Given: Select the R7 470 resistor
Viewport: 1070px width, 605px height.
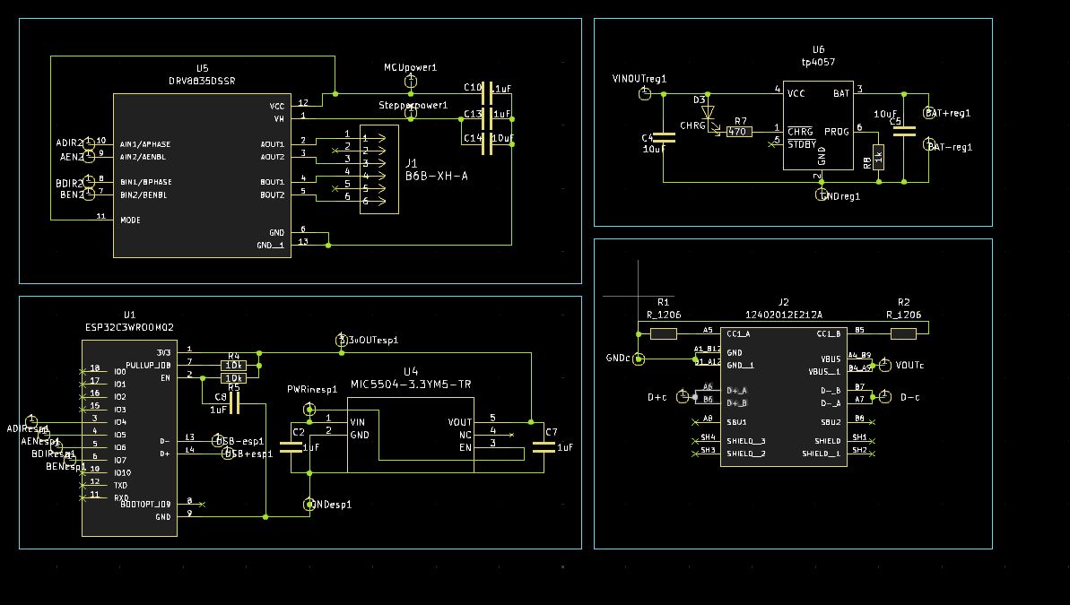Looking at the screenshot, I should 738,132.
